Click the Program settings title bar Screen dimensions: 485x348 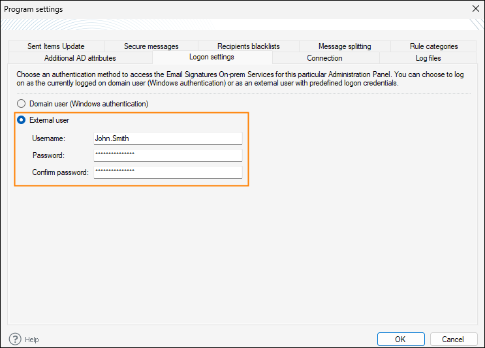228,9
